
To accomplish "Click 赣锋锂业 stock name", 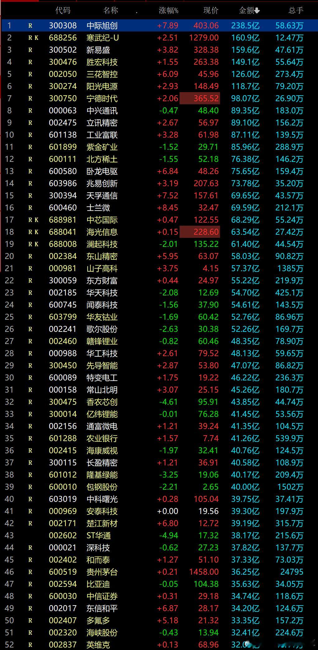I will coord(102,341).
